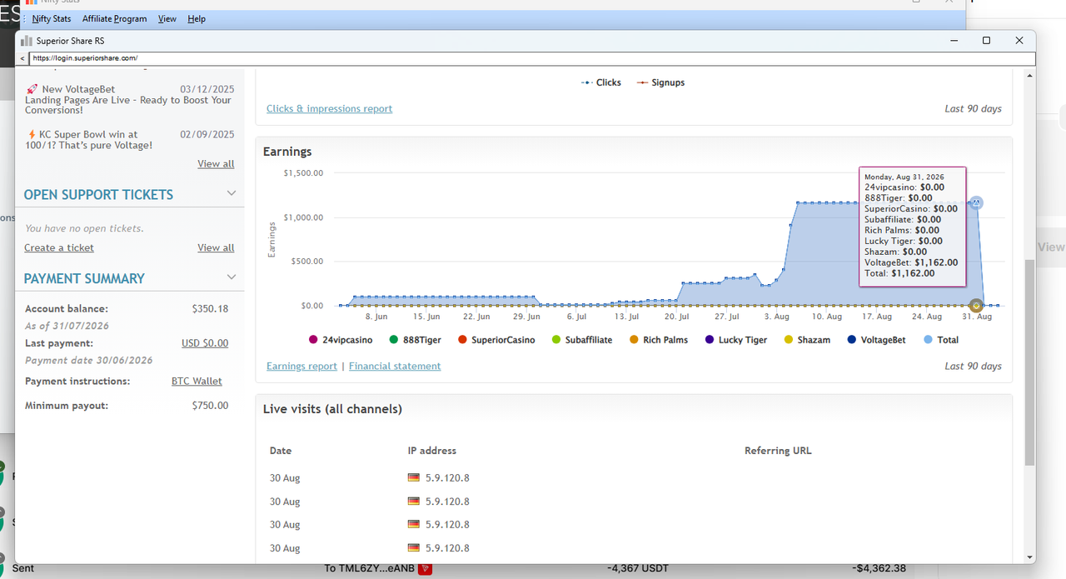Toggle the Signups series in the upper chart legend
Screen dimensions: 1066x579
click(x=660, y=82)
